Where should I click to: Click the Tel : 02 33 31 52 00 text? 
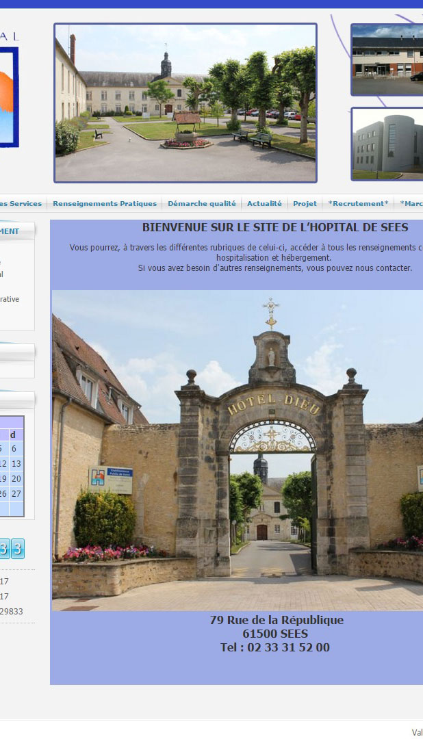click(275, 647)
